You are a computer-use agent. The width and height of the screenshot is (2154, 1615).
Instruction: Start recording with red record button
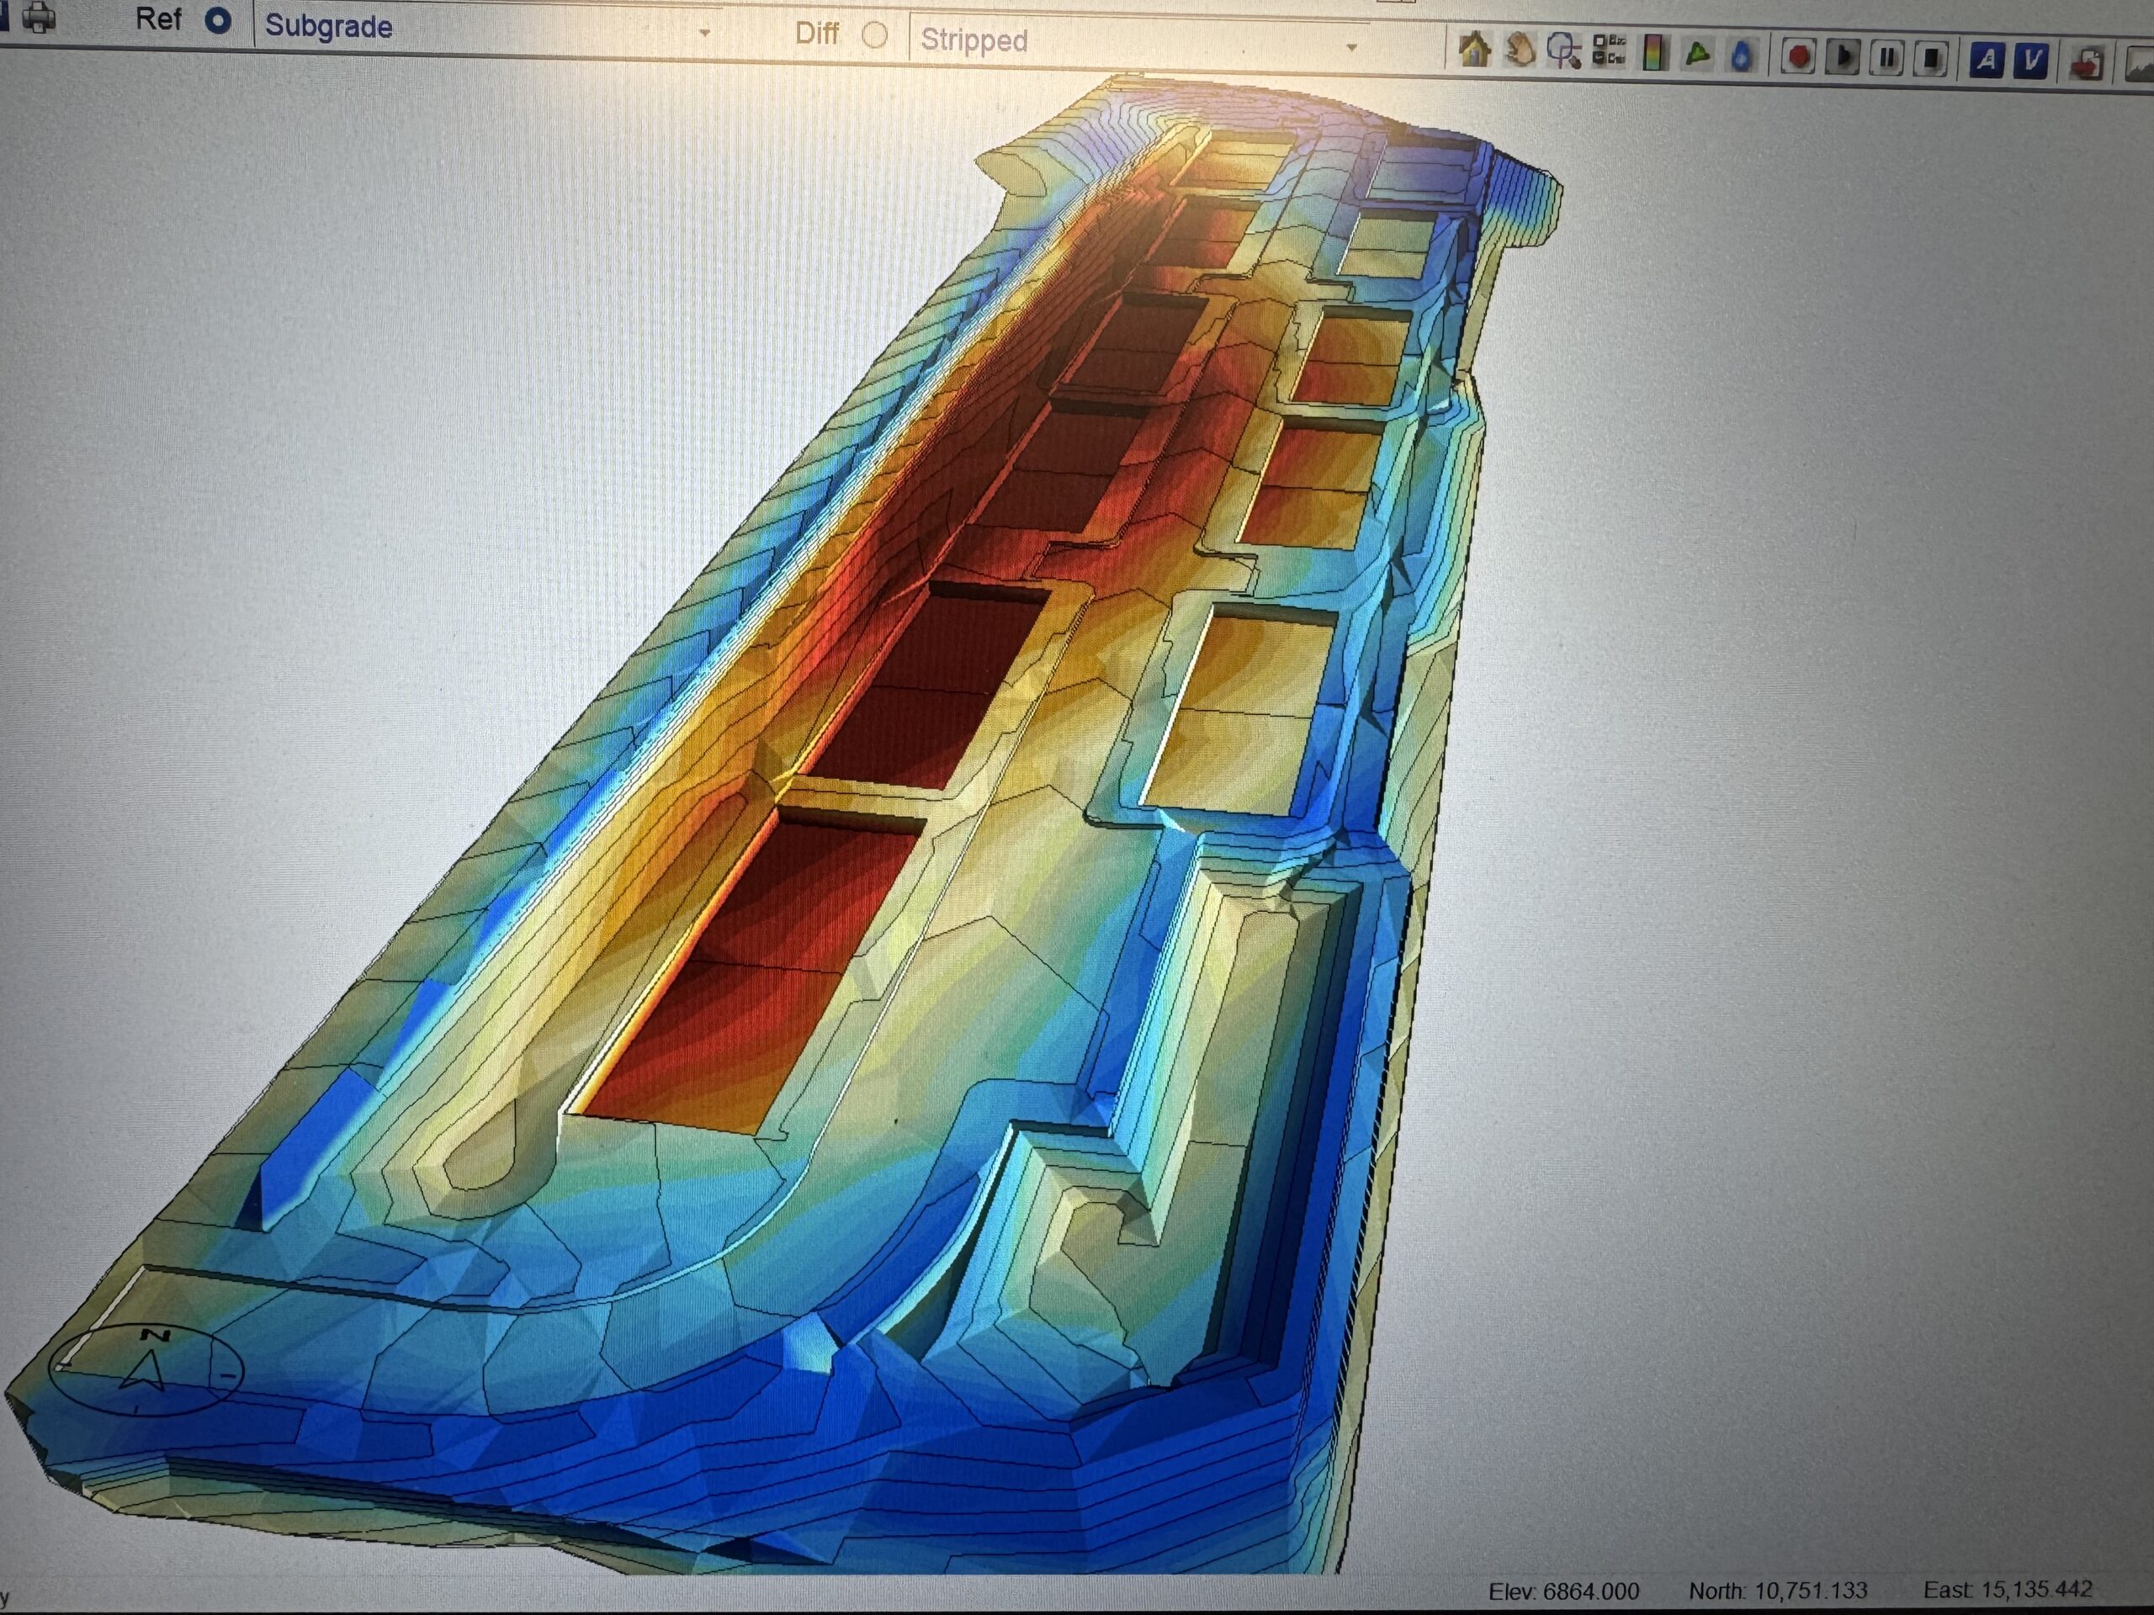[1799, 58]
